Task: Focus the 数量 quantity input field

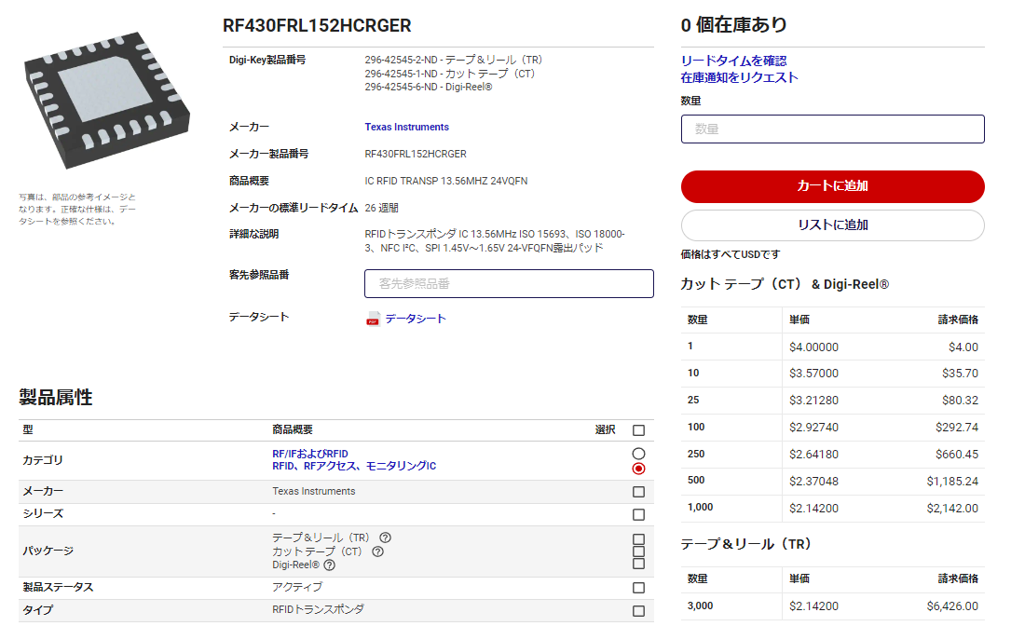Action: pyautogui.click(x=832, y=129)
